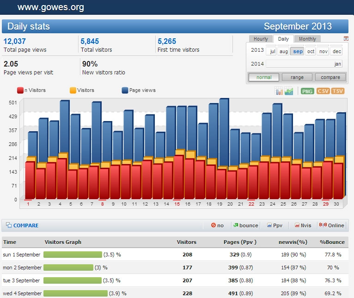
Task: Show the bounce graph option
Action: [x=245, y=225]
